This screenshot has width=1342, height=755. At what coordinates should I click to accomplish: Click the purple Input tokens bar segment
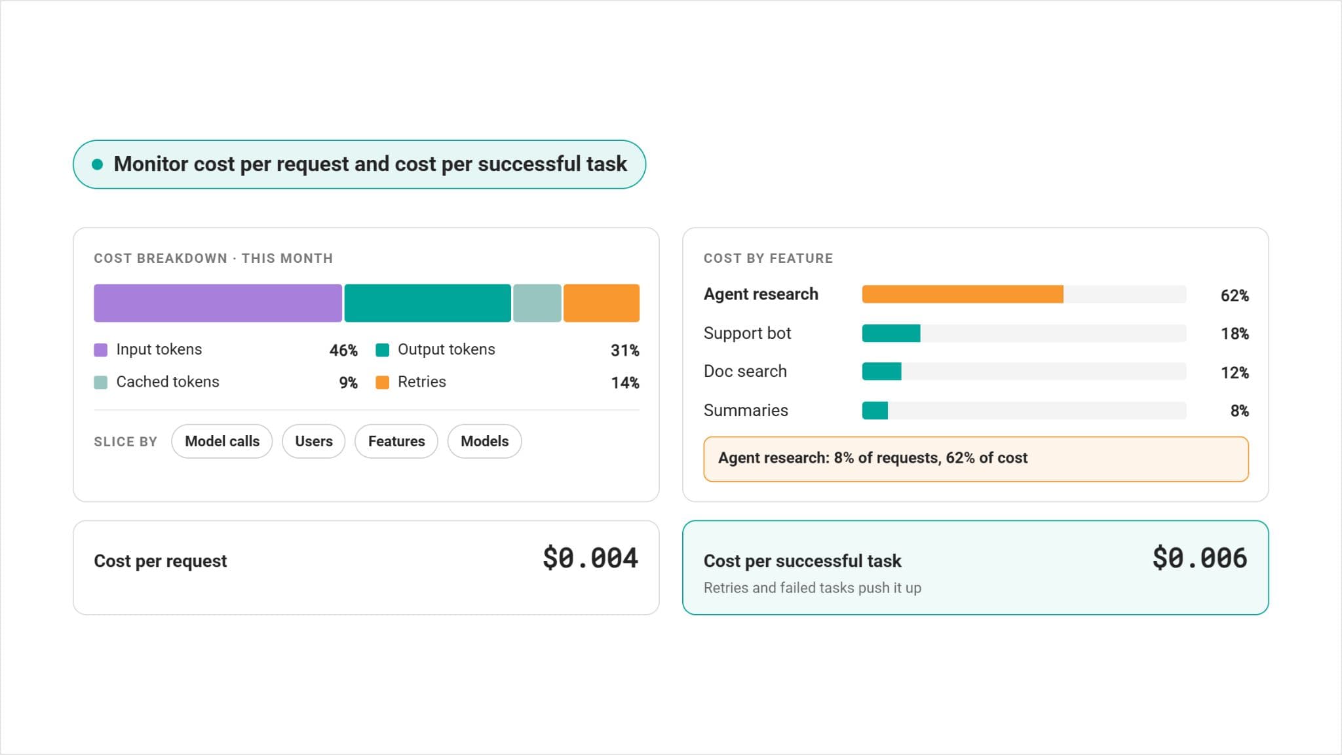(x=218, y=303)
